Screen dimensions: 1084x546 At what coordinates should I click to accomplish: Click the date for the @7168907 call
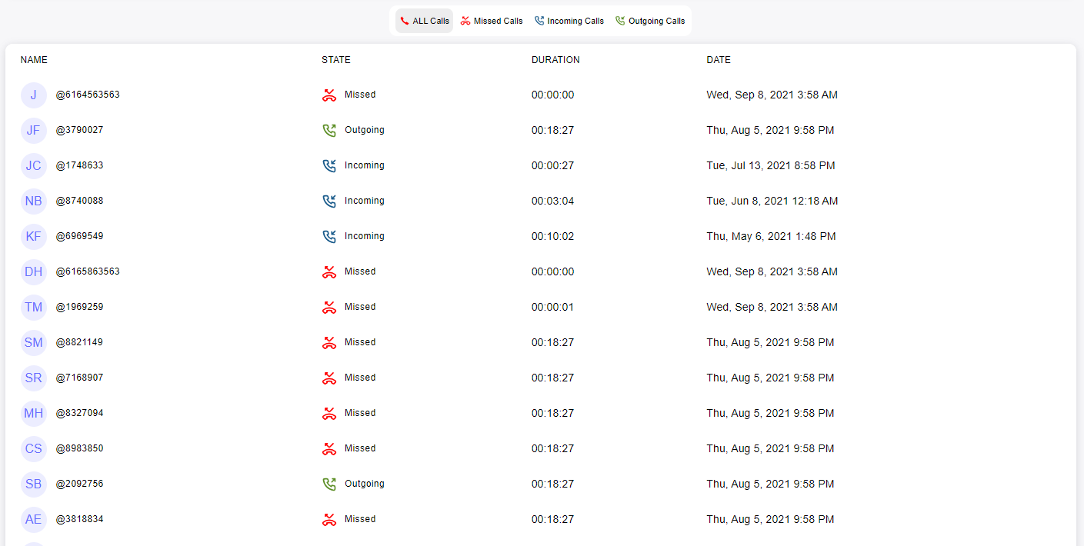click(770, 377)
